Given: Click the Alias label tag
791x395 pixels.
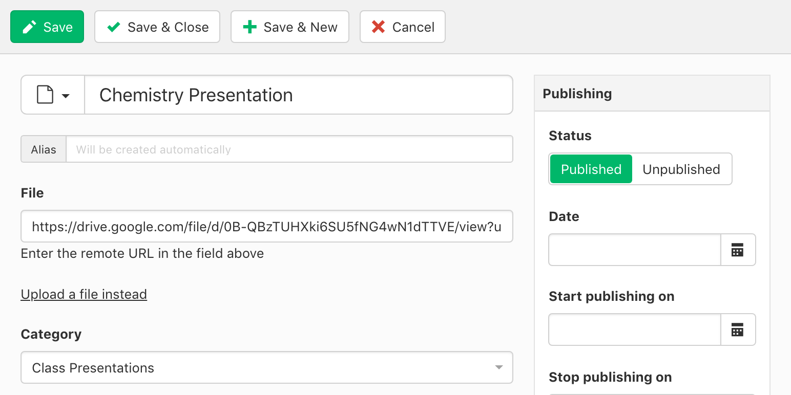Looking at the screenshot, I should [x=44, y=149].
